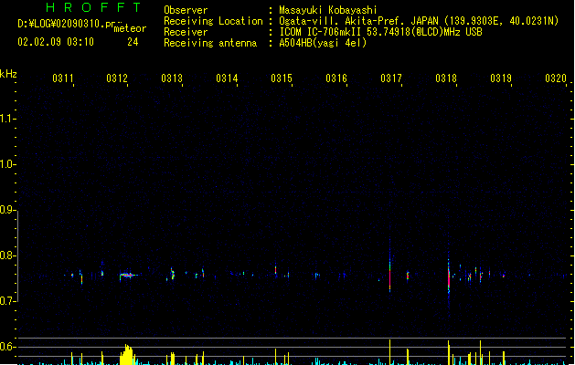The height and width of the screenshot is (365, 575).
Task: Click the long meteor echo near 0312
Action: click(x=128, y=276)
